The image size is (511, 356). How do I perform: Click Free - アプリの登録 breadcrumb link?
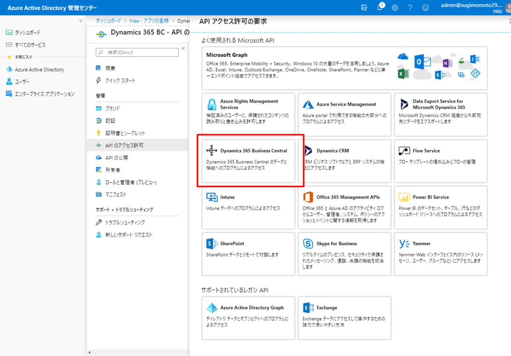pos(149,20)
